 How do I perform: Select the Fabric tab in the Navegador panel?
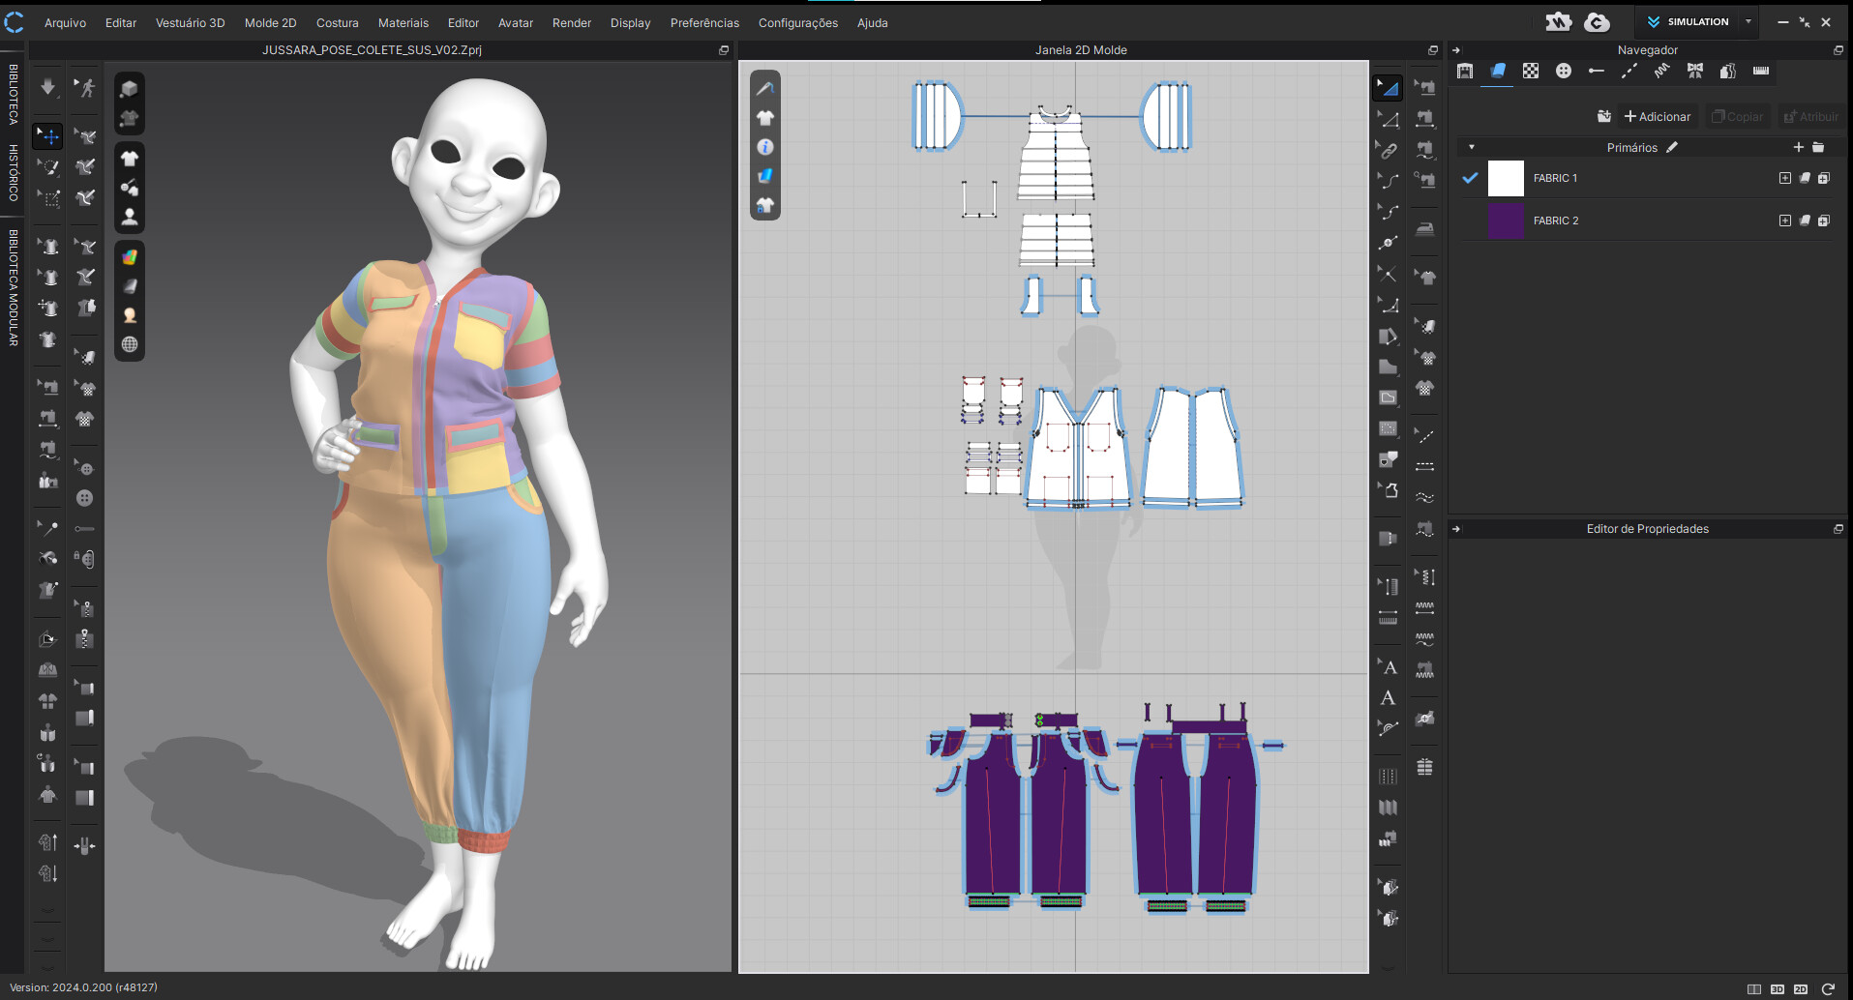click(x=1497, y=71)
